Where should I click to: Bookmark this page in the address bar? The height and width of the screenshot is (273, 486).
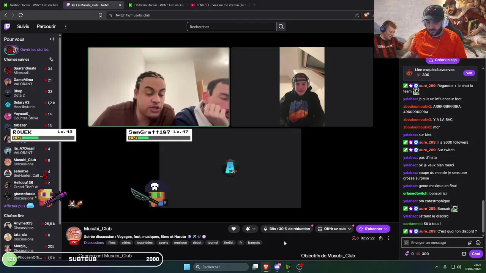coord(100,15)
